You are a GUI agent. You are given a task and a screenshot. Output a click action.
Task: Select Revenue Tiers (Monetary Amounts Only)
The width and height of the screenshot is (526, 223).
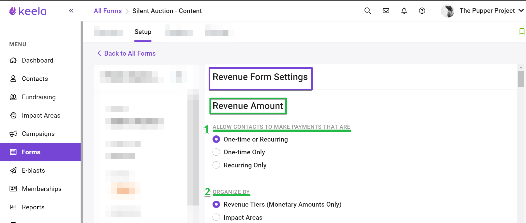(x=216, y=204)
